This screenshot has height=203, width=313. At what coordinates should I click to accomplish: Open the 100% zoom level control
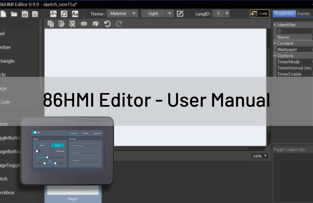(260, 156)
